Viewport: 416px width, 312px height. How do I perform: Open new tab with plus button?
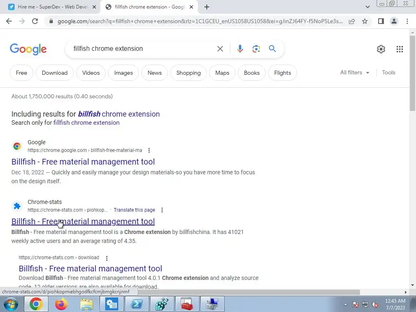click(207, 7)
